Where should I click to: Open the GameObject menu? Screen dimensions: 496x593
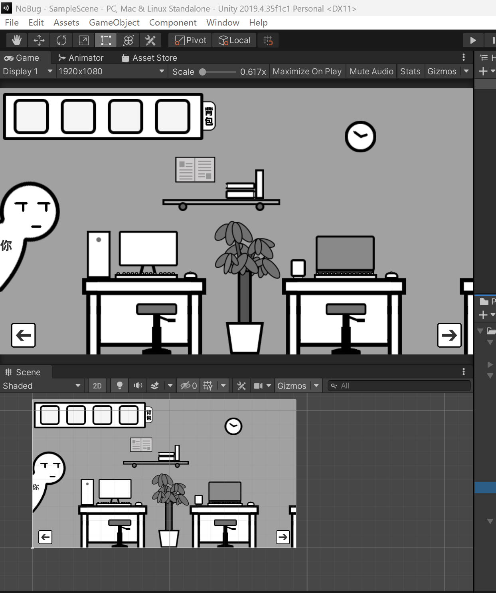point(114,23)
